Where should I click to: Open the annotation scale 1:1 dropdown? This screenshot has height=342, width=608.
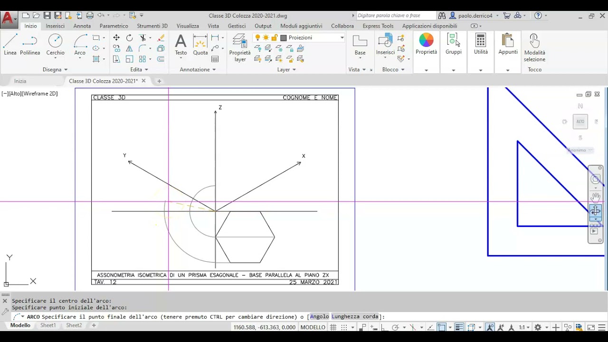[524, 327]
